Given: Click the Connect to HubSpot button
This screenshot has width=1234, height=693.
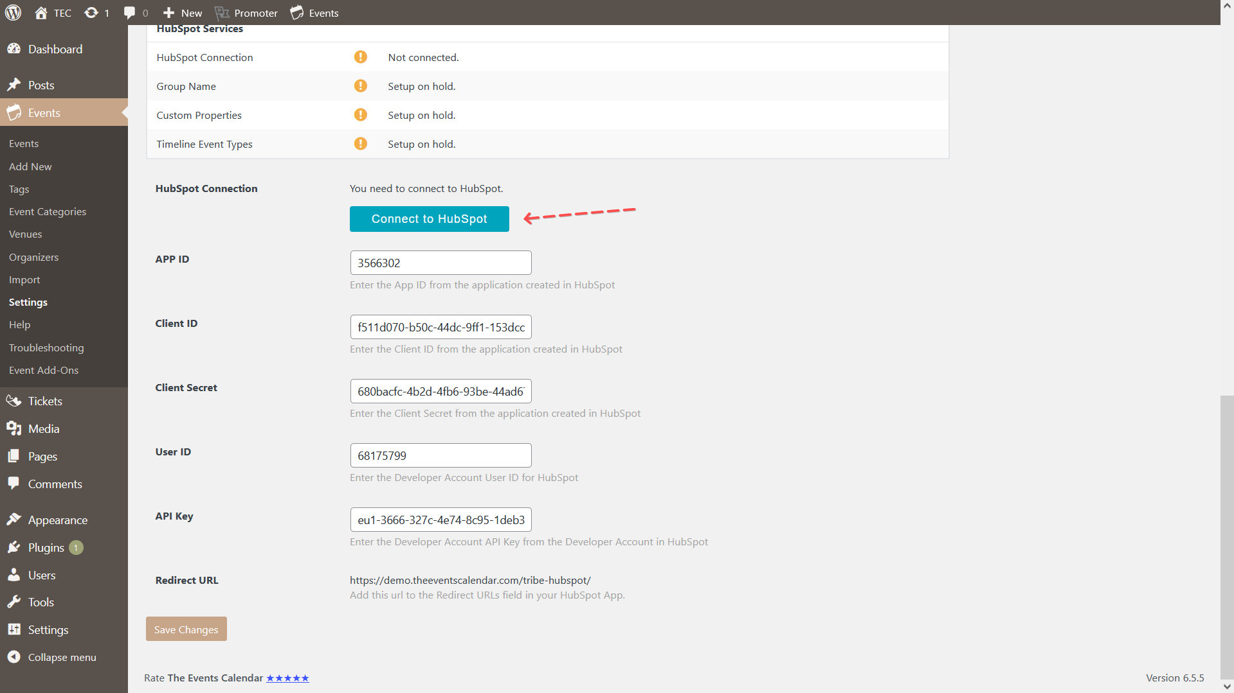Looking at the screenshot, I should [429, 219].
